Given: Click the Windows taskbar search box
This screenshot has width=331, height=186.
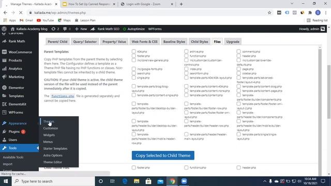Looking at the screenshot, I should pos(53,181).
